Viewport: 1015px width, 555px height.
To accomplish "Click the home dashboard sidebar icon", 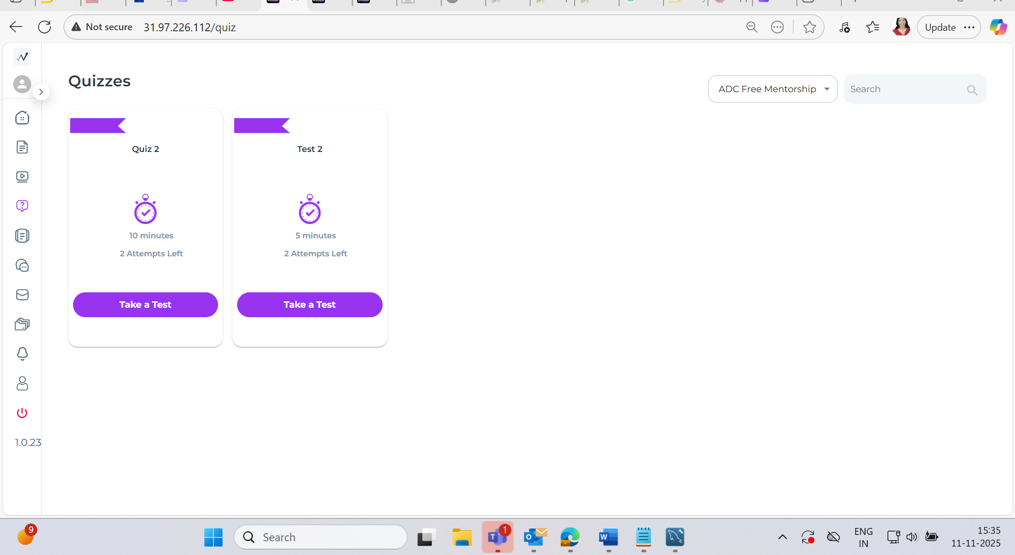I will coord(22,118).
